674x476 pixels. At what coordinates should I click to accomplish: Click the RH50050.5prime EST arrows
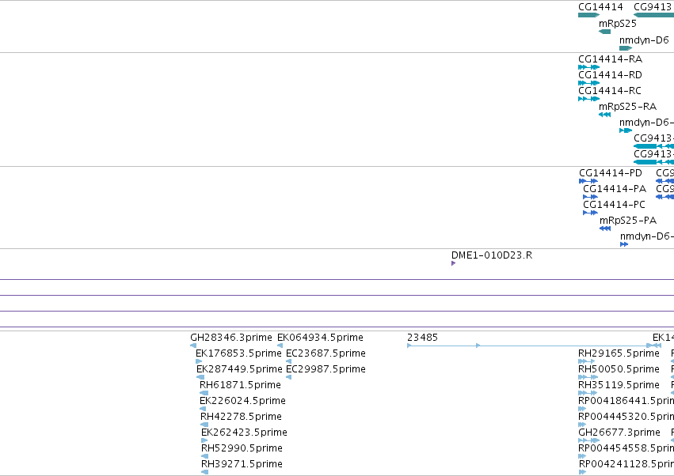[588, 377]
